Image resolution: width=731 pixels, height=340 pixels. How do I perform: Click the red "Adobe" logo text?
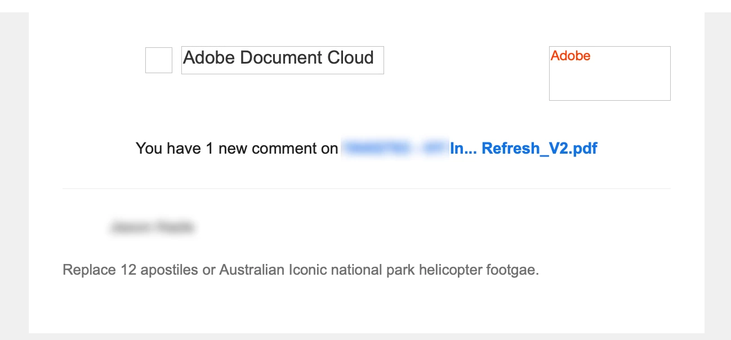pos(570,56)
